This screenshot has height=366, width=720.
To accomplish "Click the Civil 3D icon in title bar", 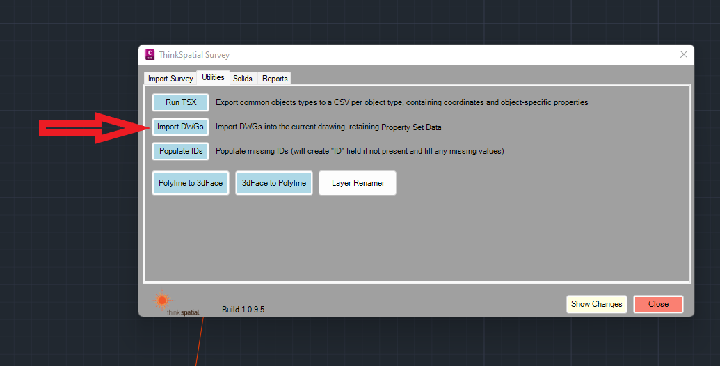I will pos(150,54).
